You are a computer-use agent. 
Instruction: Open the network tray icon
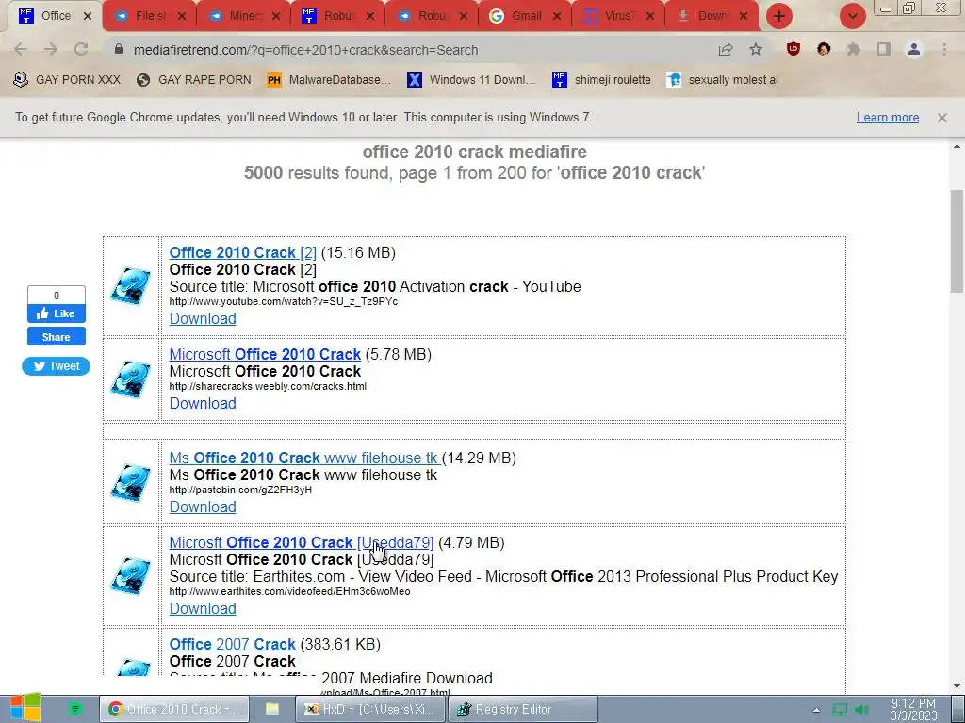point(840,710)
